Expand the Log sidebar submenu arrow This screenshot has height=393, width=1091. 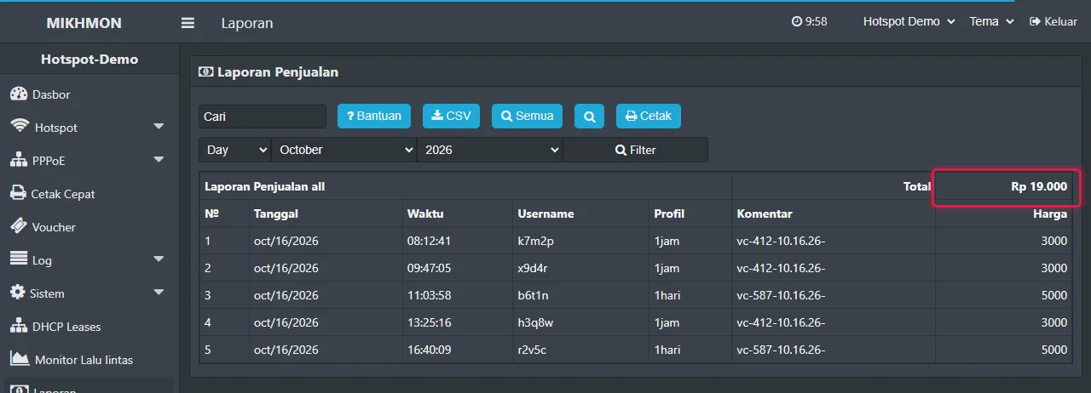tap(159, 259)
